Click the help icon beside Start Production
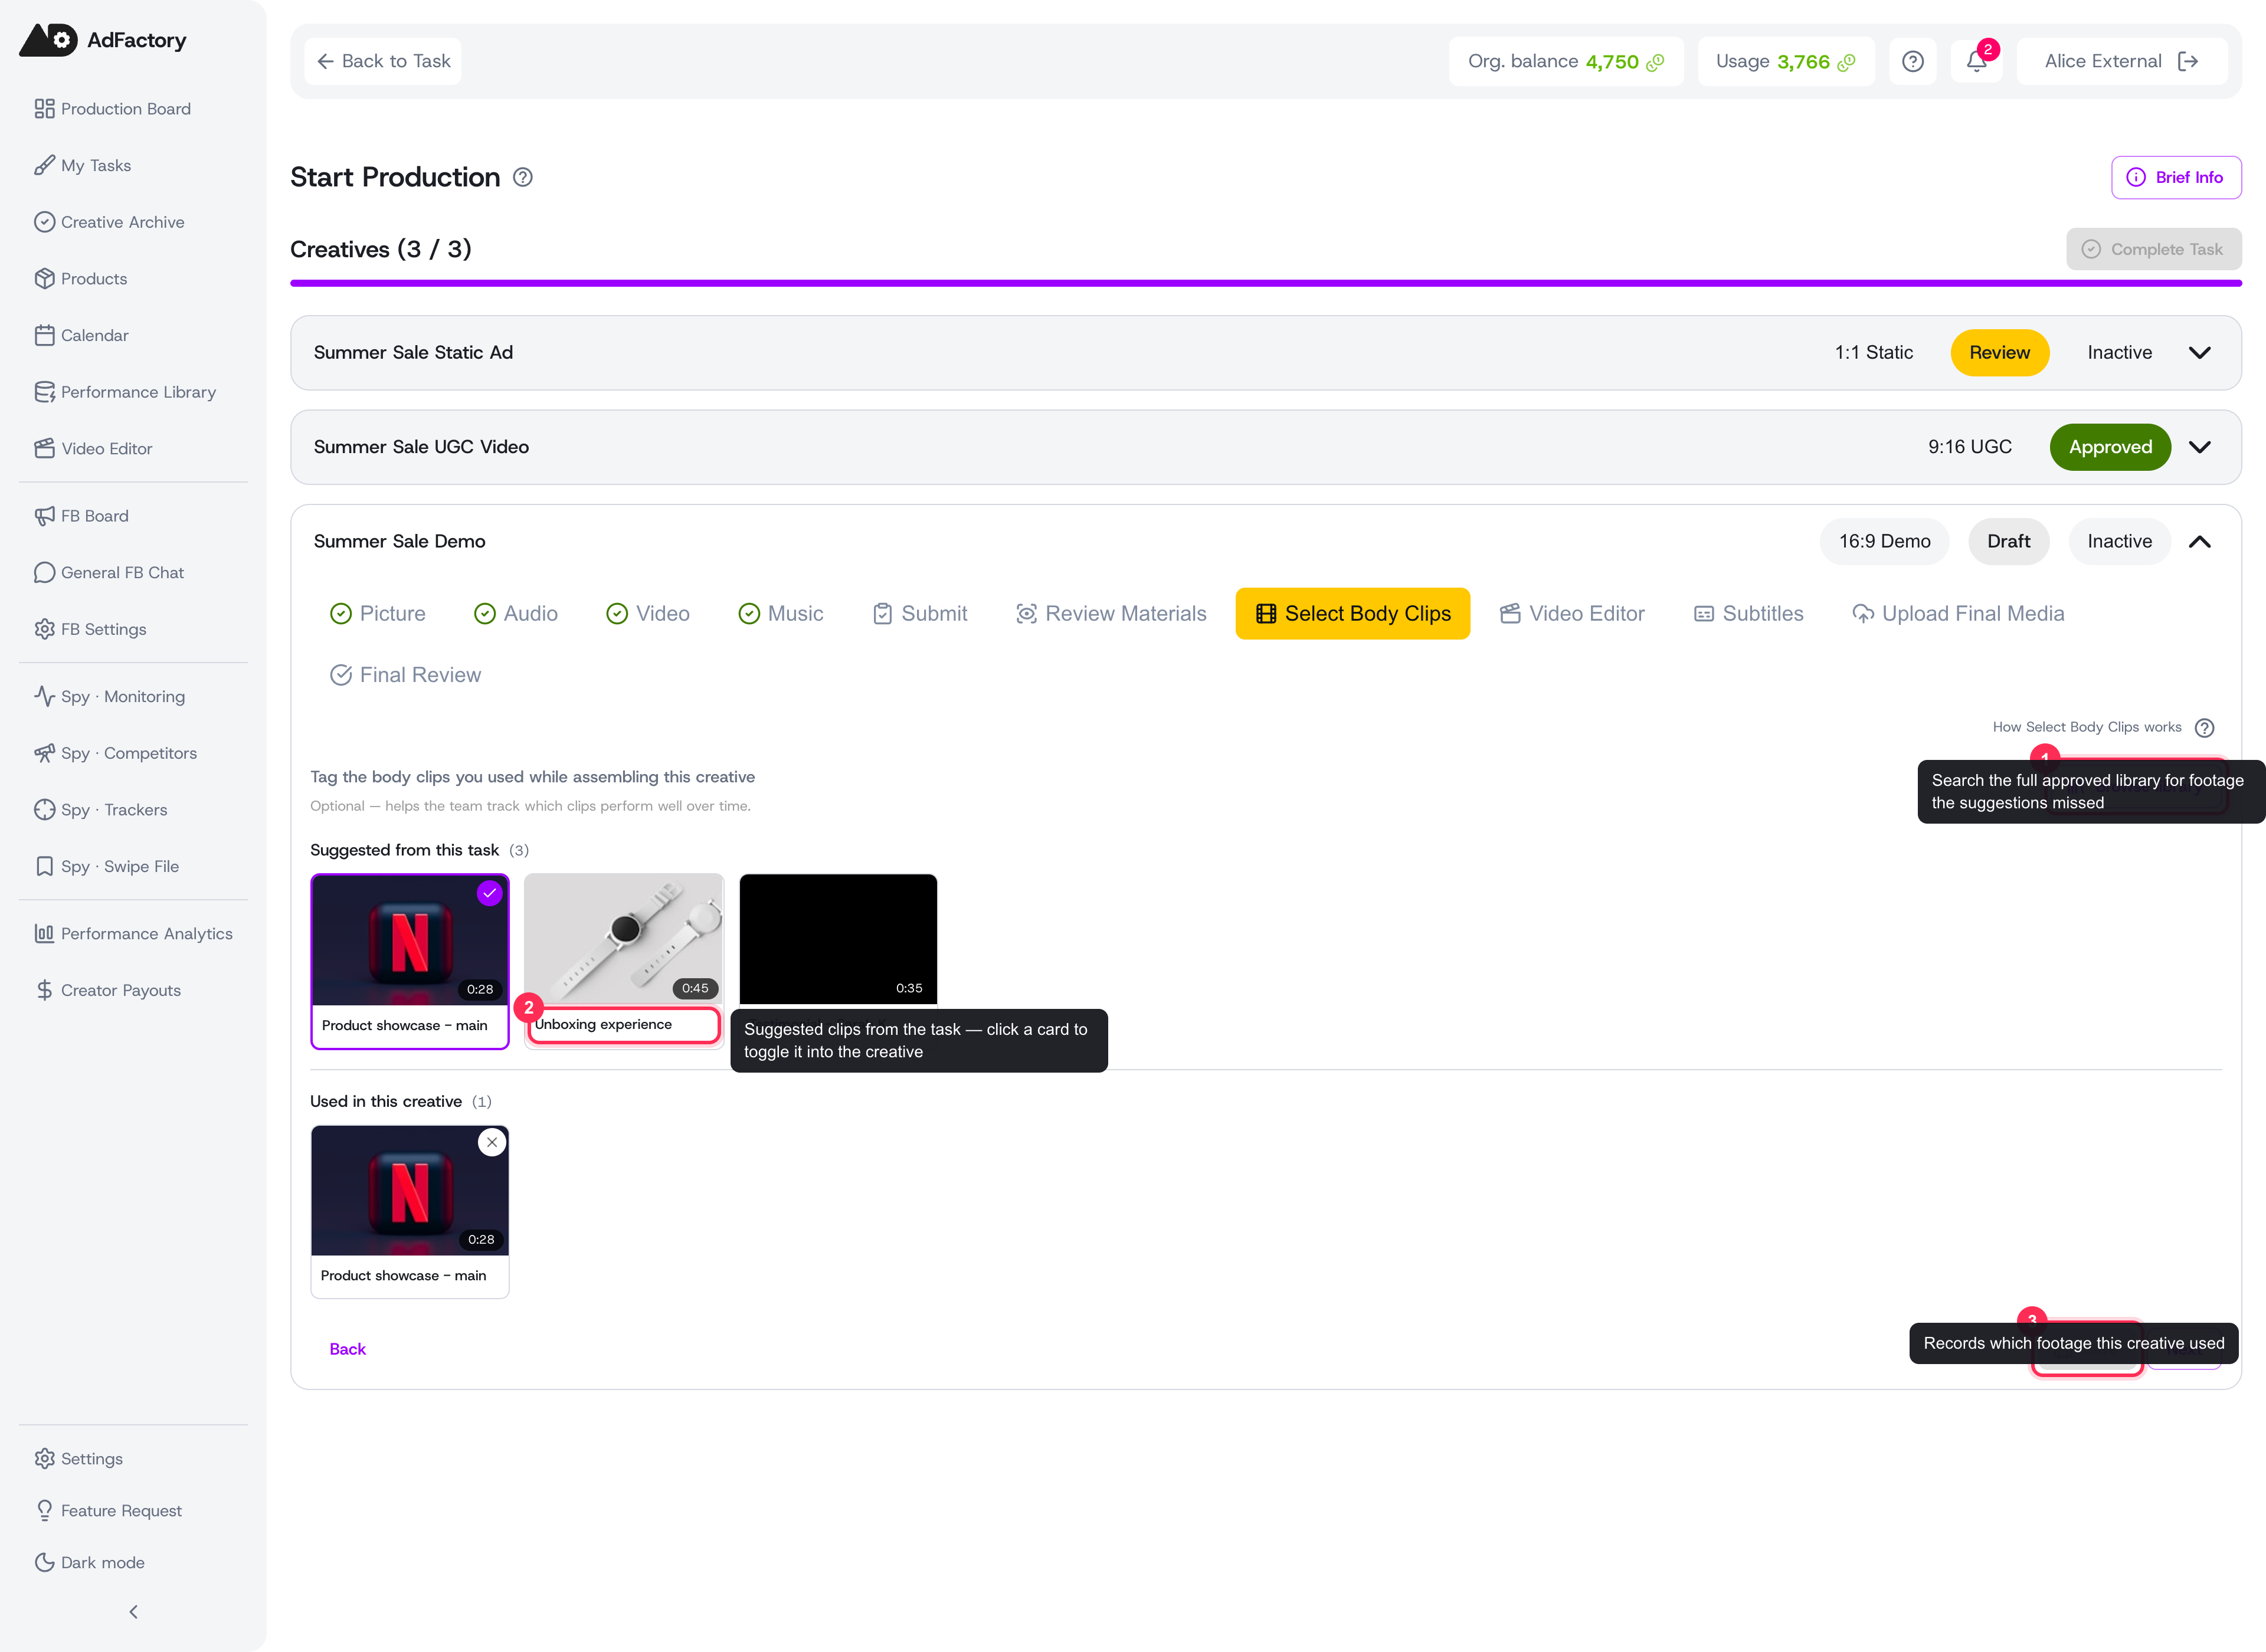 (x=523, y=177)
